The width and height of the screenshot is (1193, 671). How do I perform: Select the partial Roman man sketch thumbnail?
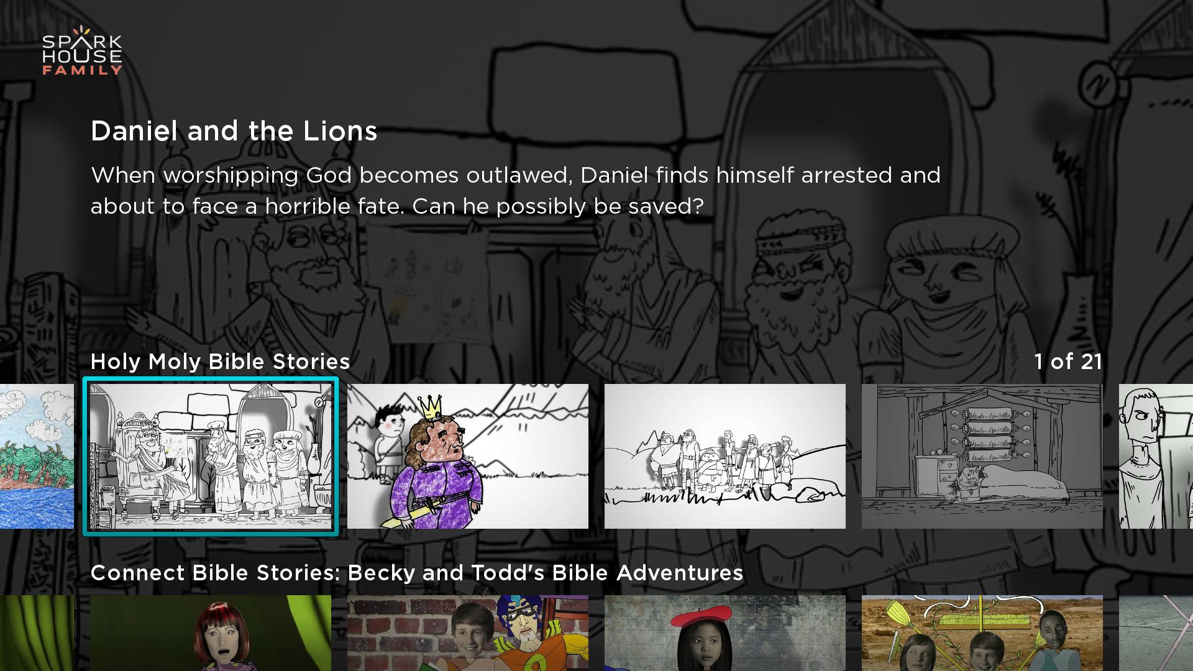tap(1156, 456)
